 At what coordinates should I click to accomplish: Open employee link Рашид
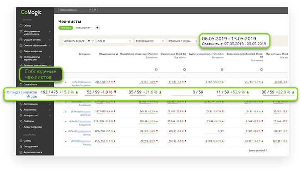(x=81, y=143)
